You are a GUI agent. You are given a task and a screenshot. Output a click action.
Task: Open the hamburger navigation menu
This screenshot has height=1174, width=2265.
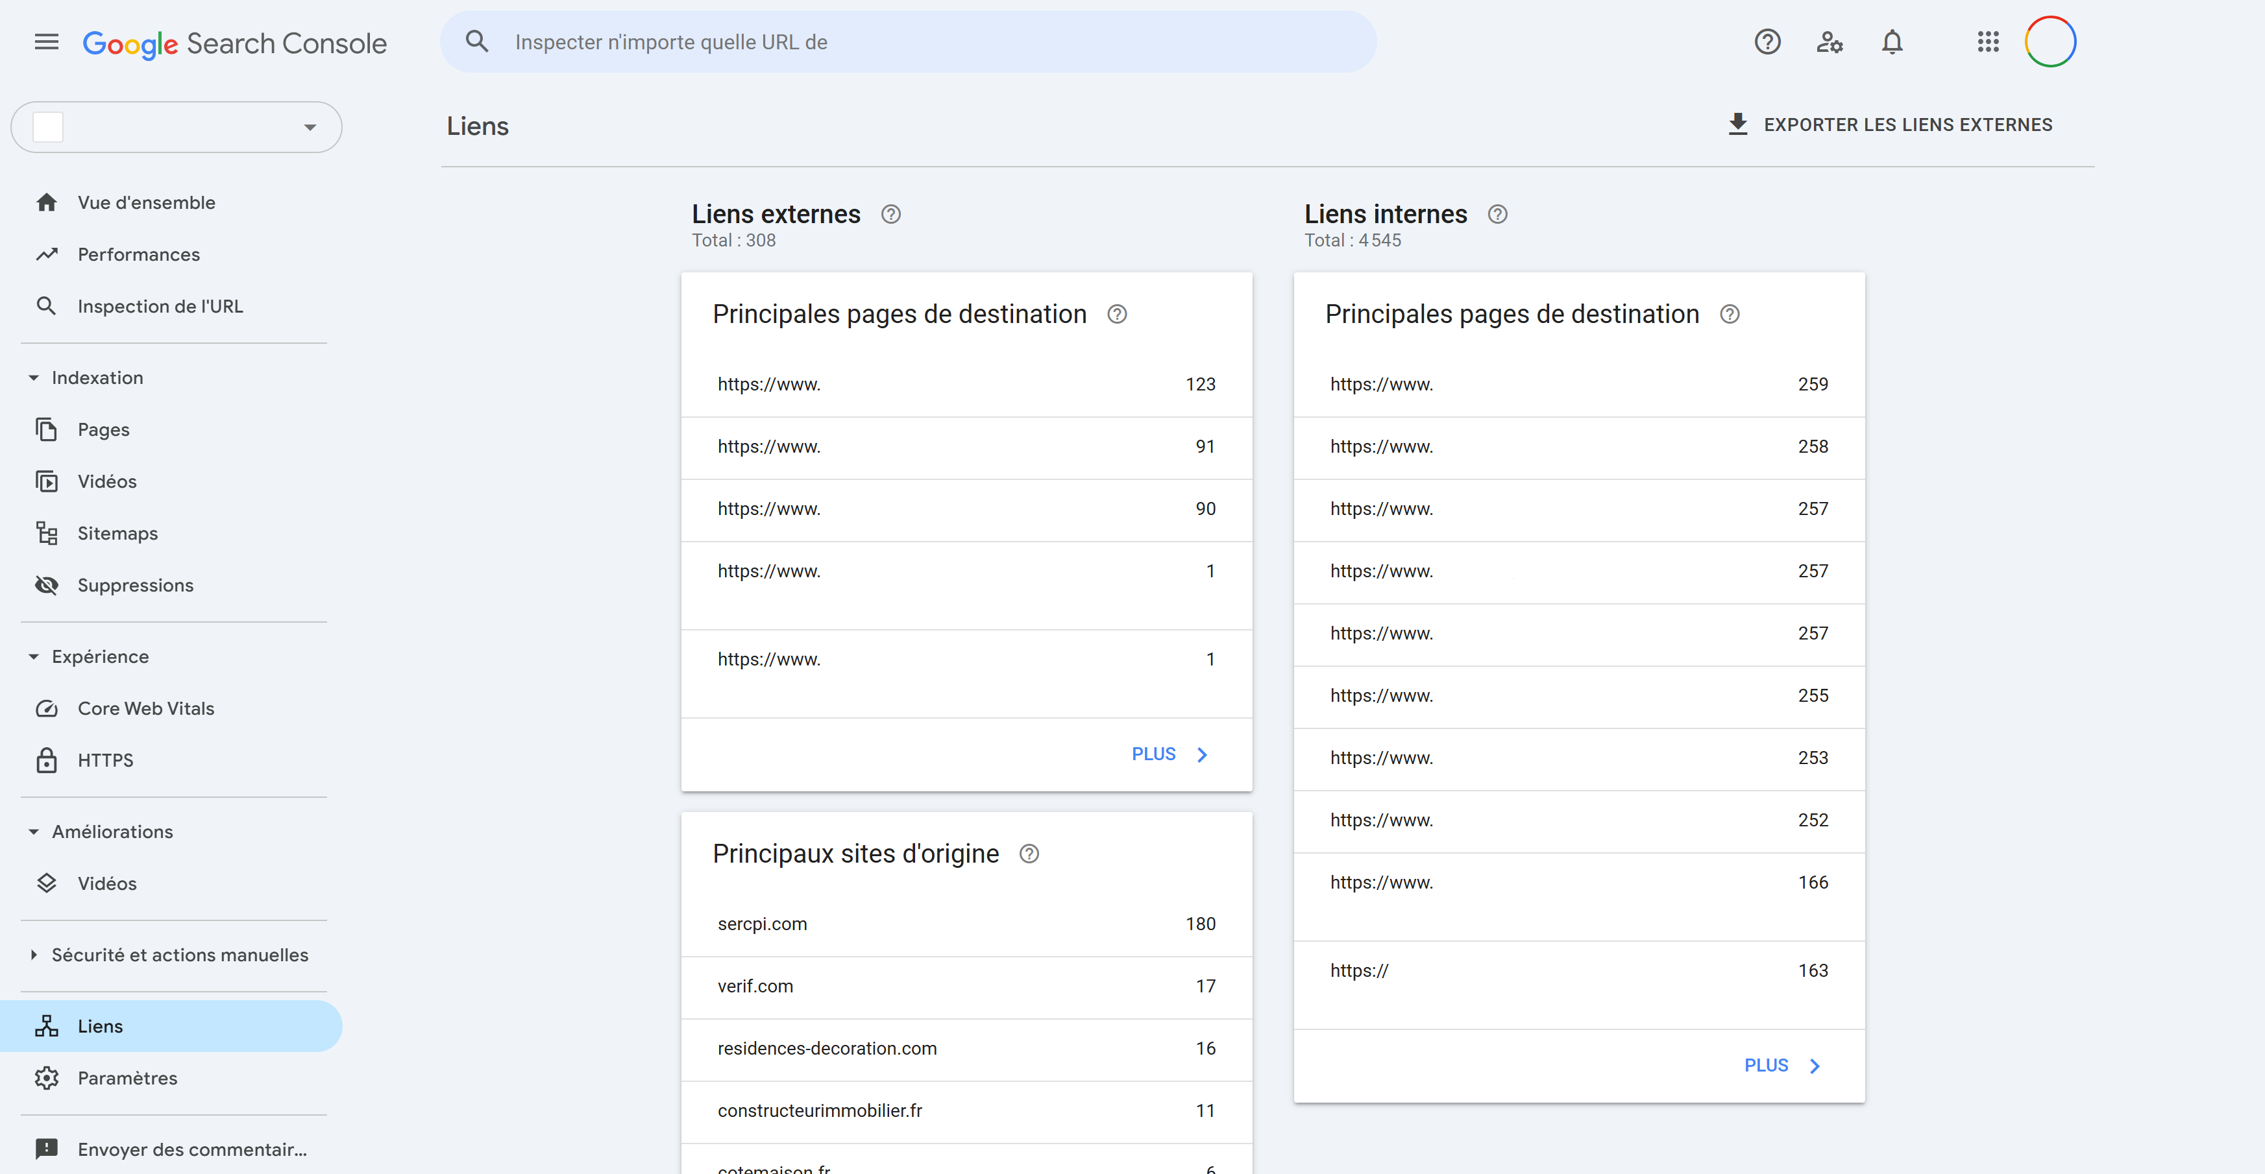click(45, 42)
